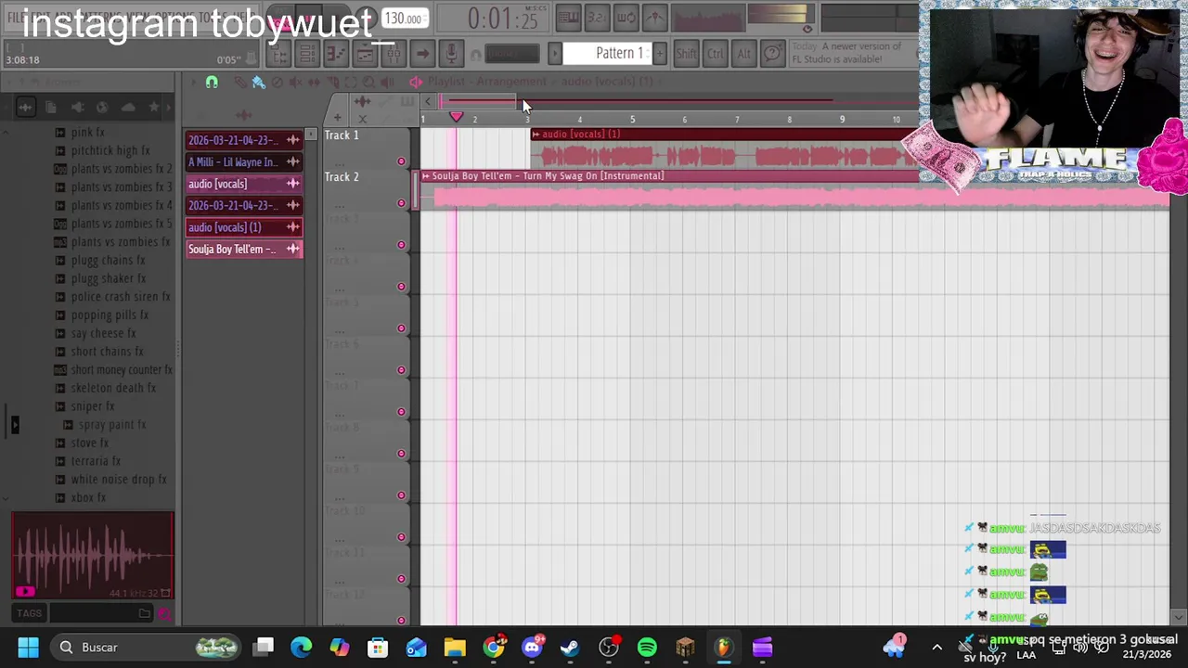Toggle Track 4 mute dot
Image resolution: width=1188 pixels, height=668 pixels.
(401, 287)
